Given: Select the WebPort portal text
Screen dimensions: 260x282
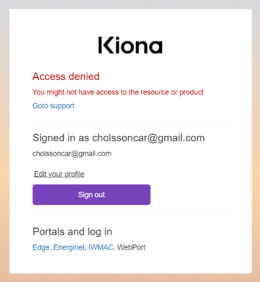Looking at the screenshot, I should click(131, 247).
